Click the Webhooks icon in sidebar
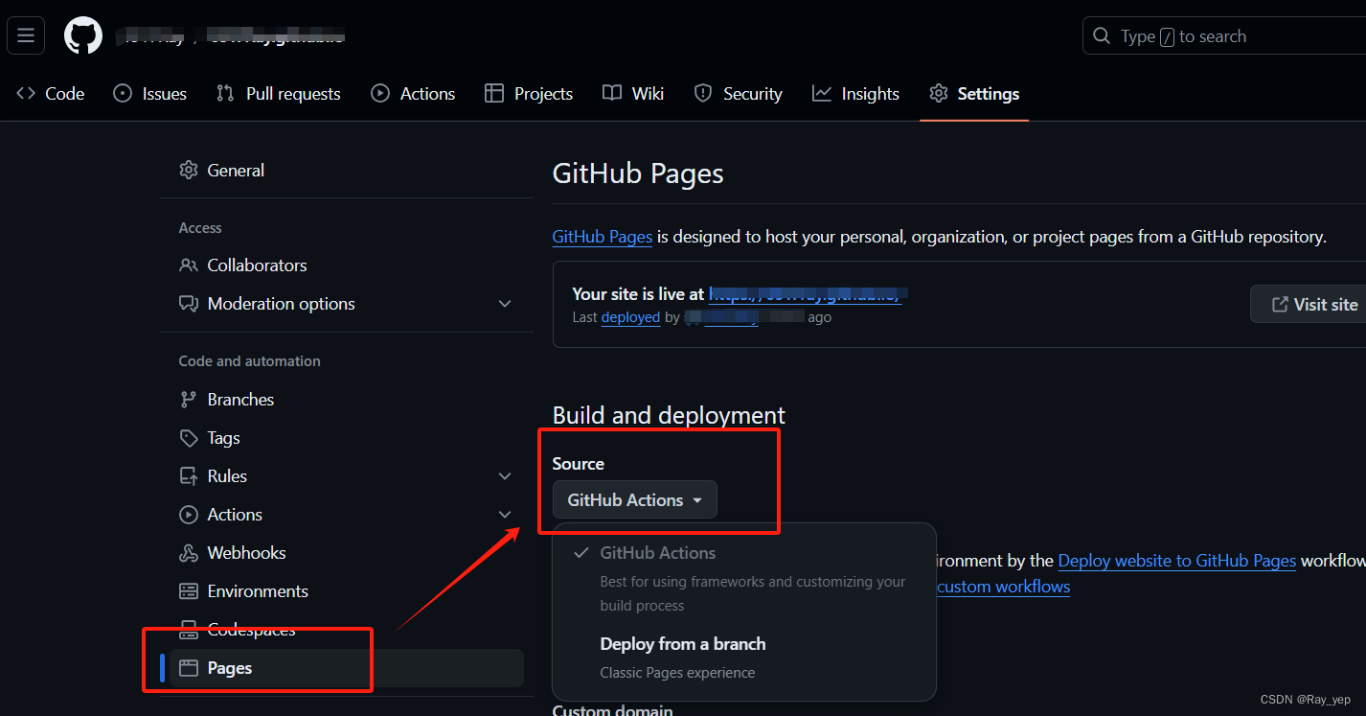 (x=189, y=552)
